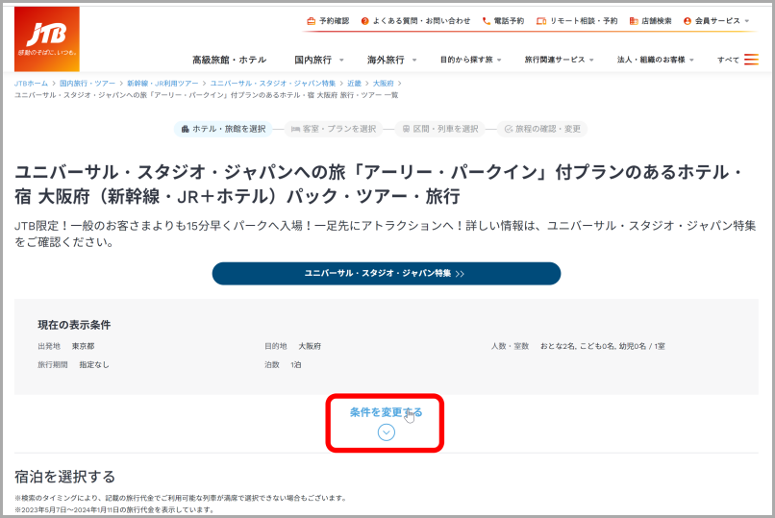This screenshot has width=775, height=518.
Task: Click 指定なし travel period value
Action: 94,364
